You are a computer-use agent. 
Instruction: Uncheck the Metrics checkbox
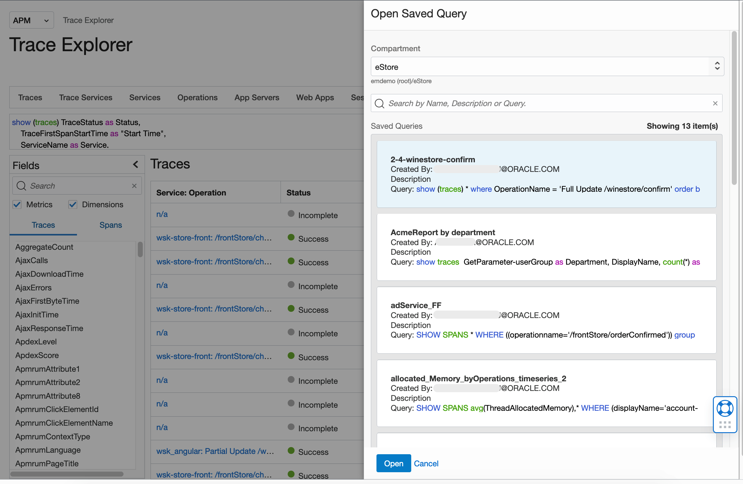tap(17, 204)
